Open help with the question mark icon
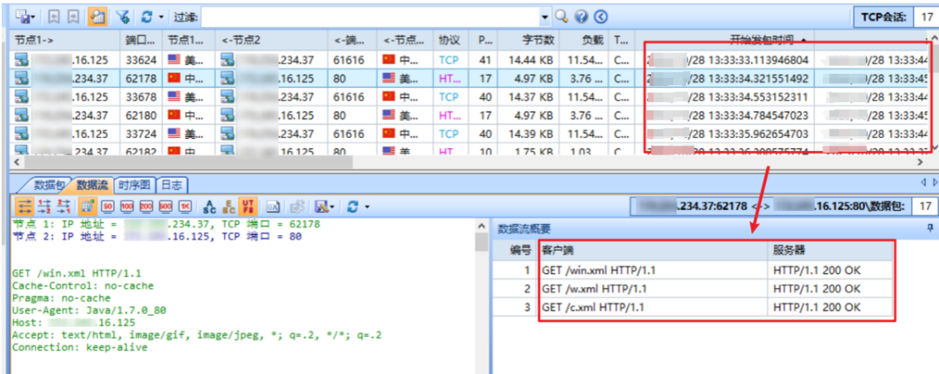 click(581, 16)
